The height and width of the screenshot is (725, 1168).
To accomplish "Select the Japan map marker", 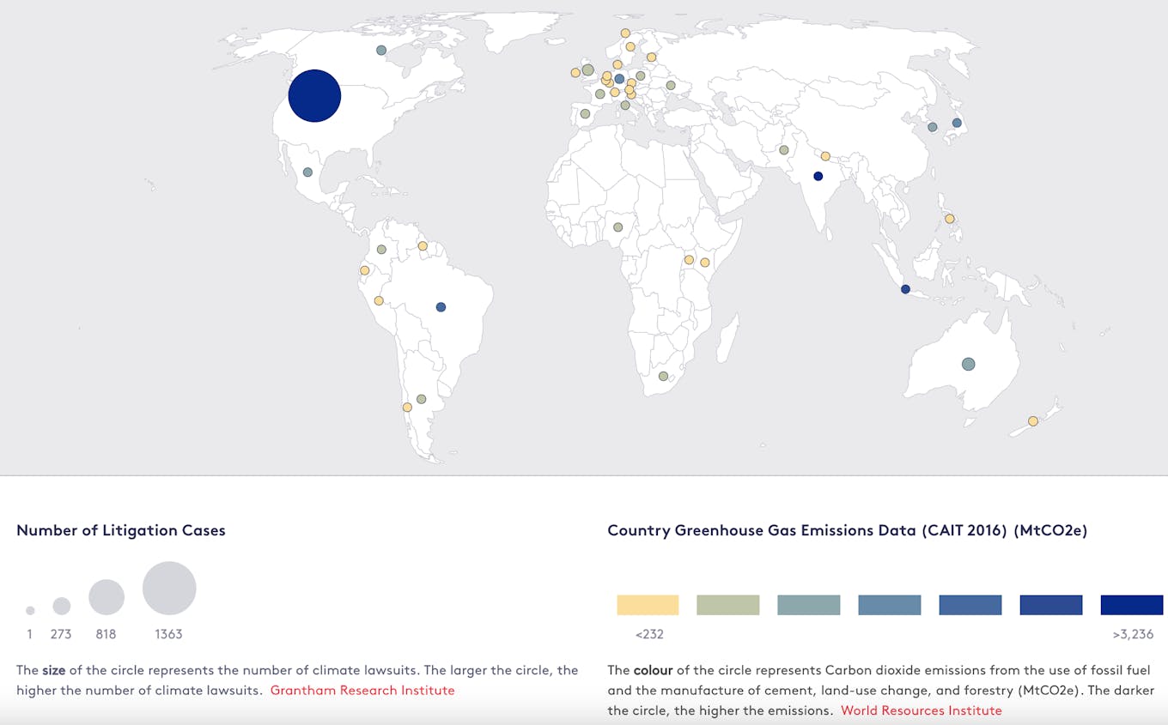I will [957, 123].
